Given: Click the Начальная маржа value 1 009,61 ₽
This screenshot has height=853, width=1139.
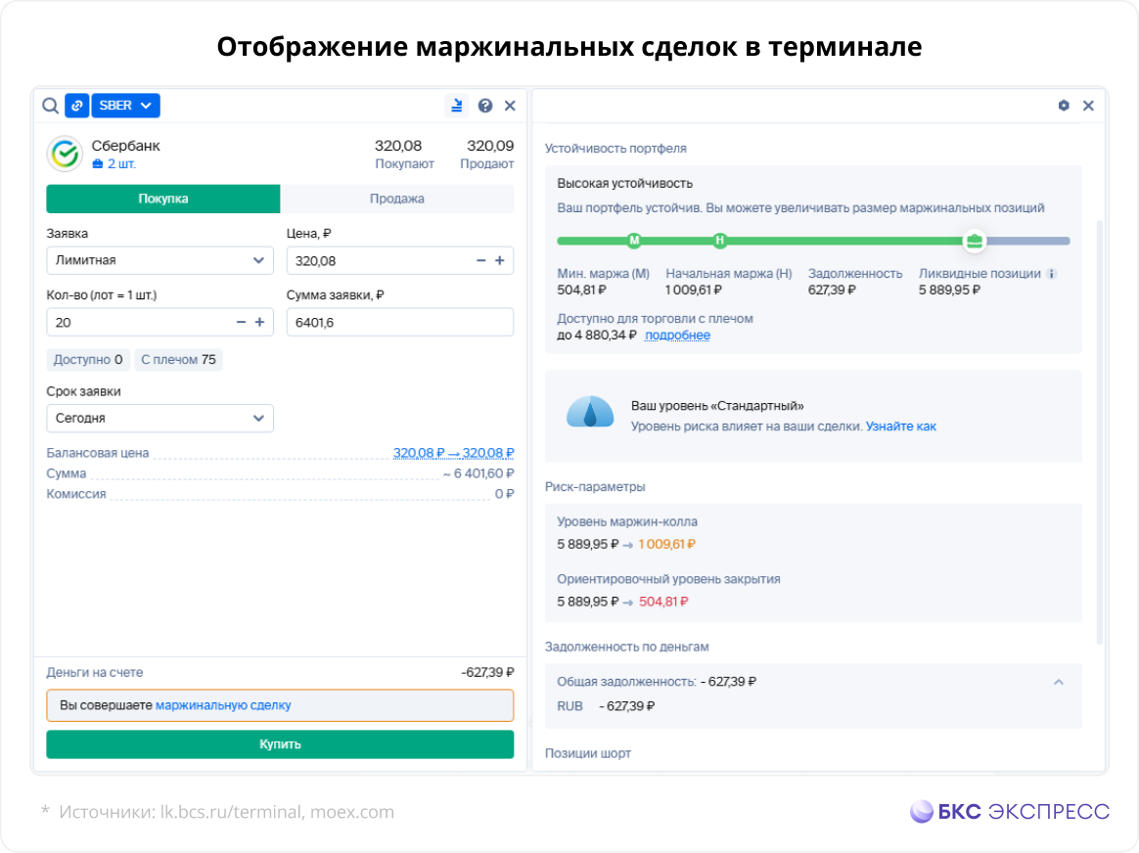Looking at the screenshot, I should coord(694,291).
